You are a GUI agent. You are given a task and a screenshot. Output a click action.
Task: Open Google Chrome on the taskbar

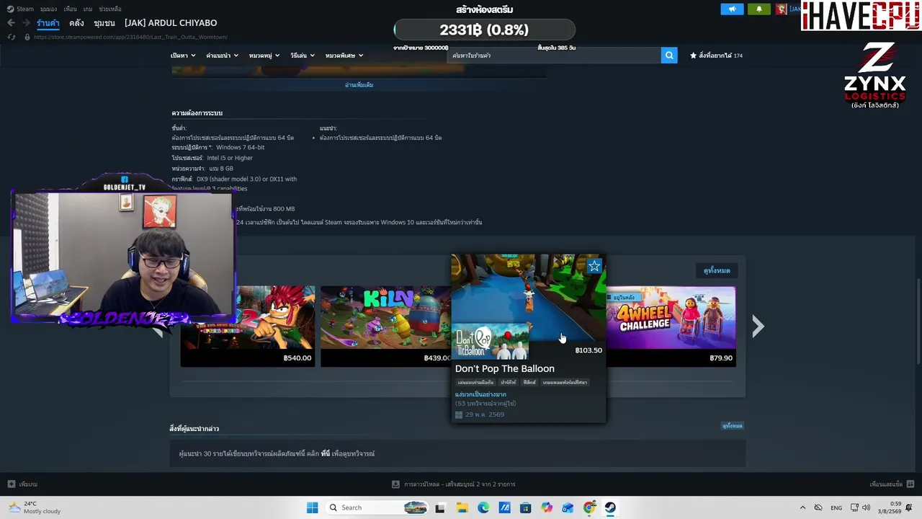pos(589,507)
